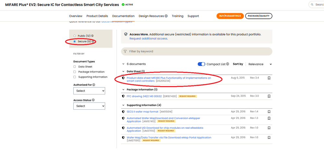This screenshot has height=153, width=324.
Task: Open the Access Status dropdown
Action: pos(89,106)
